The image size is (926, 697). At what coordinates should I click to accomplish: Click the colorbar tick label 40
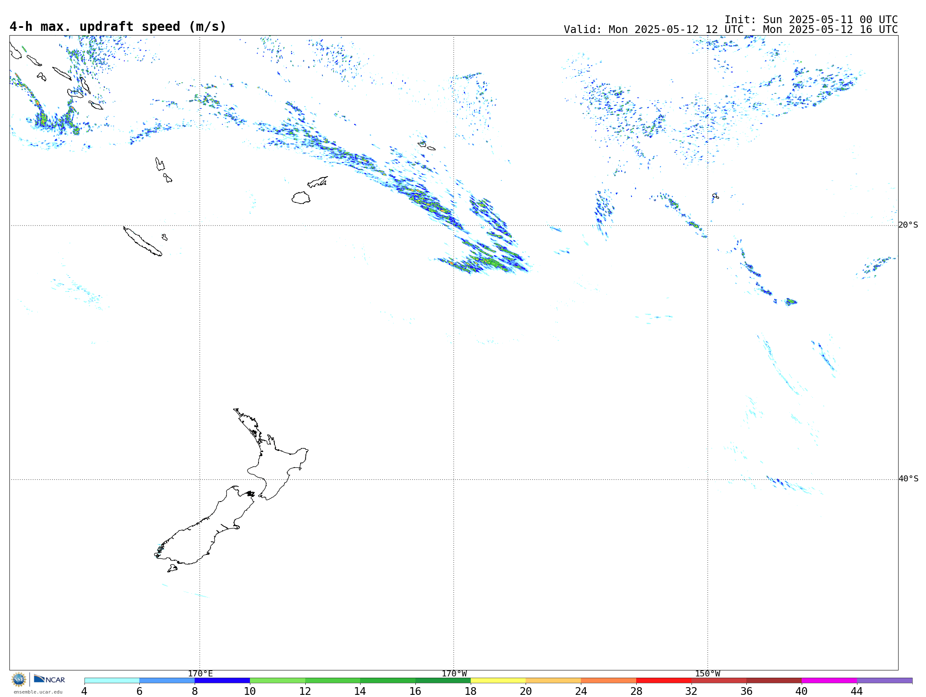pos(802,691)
